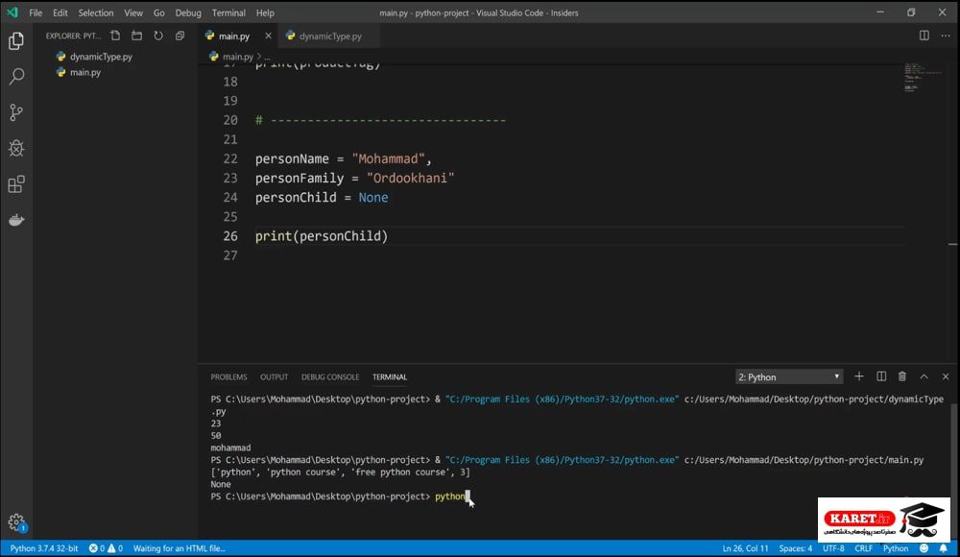The height and width of the screenshot is (557, 960).
Task: Open notifications bell in status bar
Action: pyautogui.click(x=944, y=548)
